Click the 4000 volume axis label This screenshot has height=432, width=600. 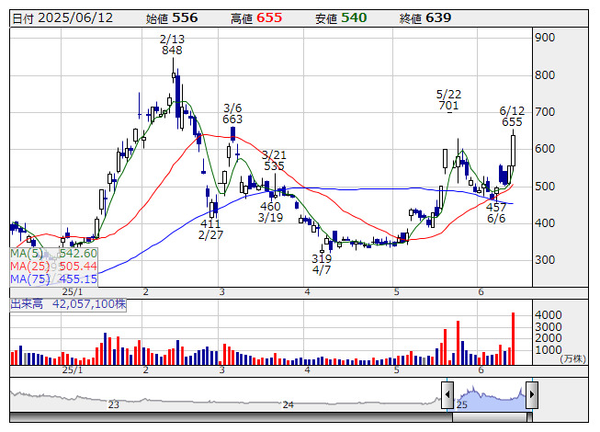(x=548, y=315)
